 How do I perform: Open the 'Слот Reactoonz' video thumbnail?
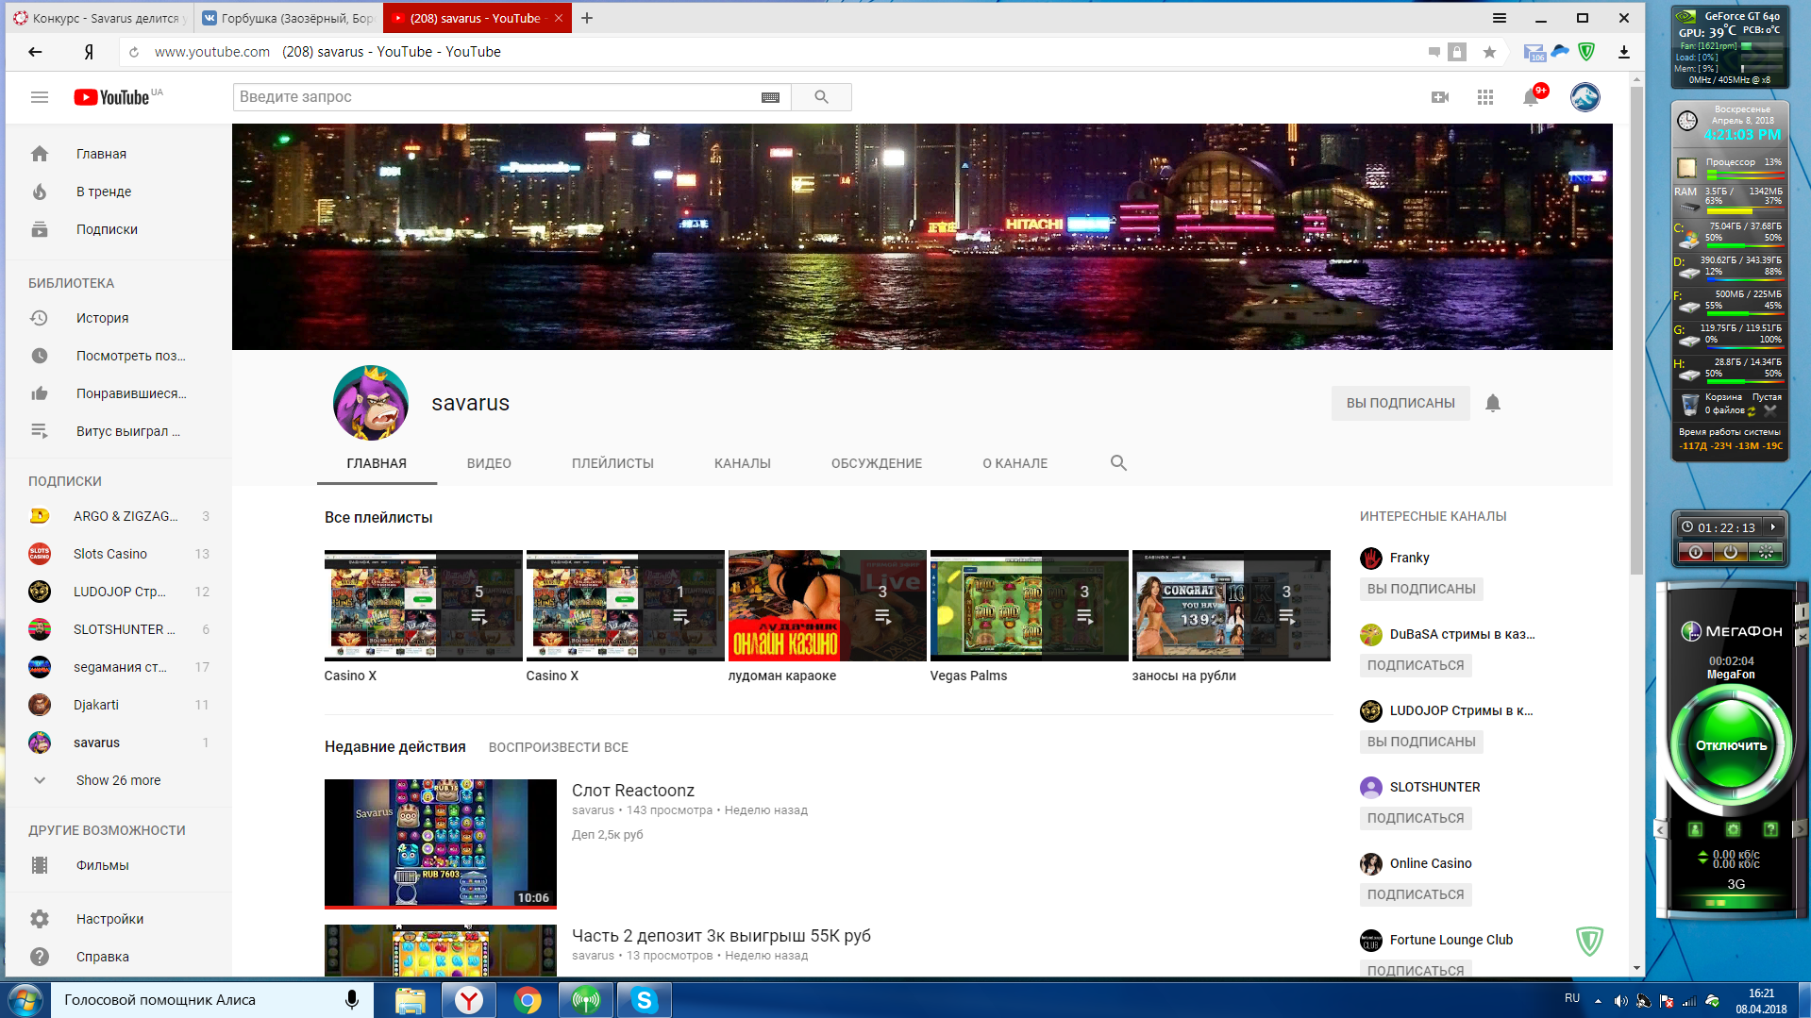point(440,843)
